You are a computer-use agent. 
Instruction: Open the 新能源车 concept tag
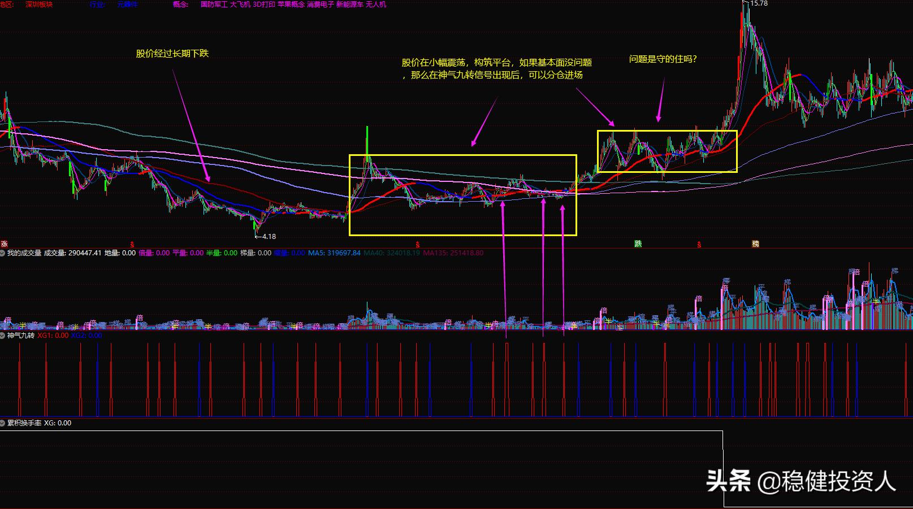350,4
